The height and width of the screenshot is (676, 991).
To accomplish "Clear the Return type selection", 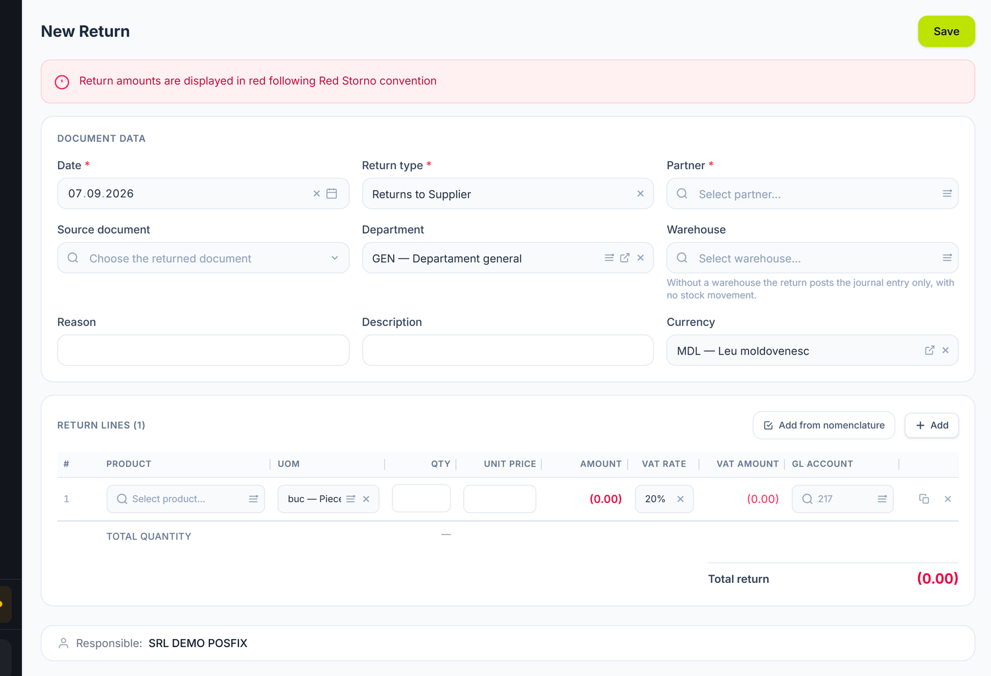I will click(x=640, y=193).
